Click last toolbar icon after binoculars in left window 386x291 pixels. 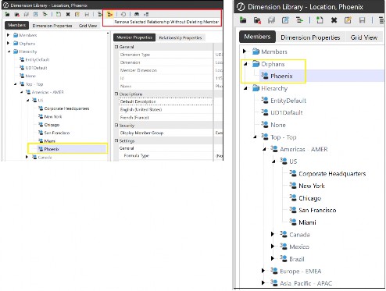coord(146,14)
